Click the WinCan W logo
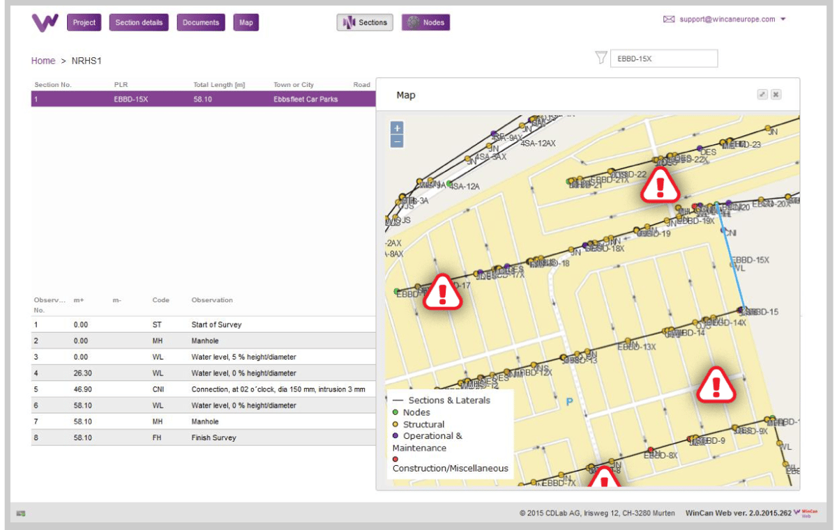837x530 pixels. point(45,22)
